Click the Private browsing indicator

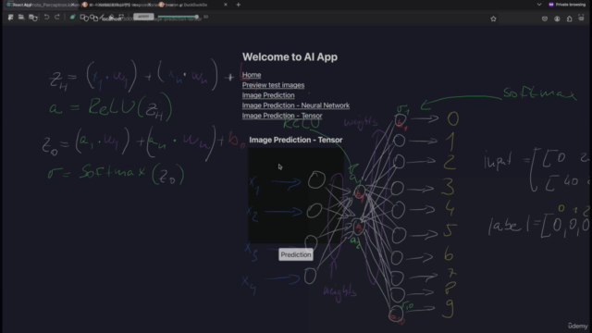[x=567, y=5]
